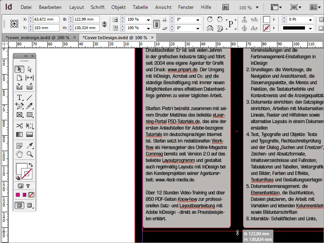Click the X position field 63,672 mm

(x=46, y=19)
